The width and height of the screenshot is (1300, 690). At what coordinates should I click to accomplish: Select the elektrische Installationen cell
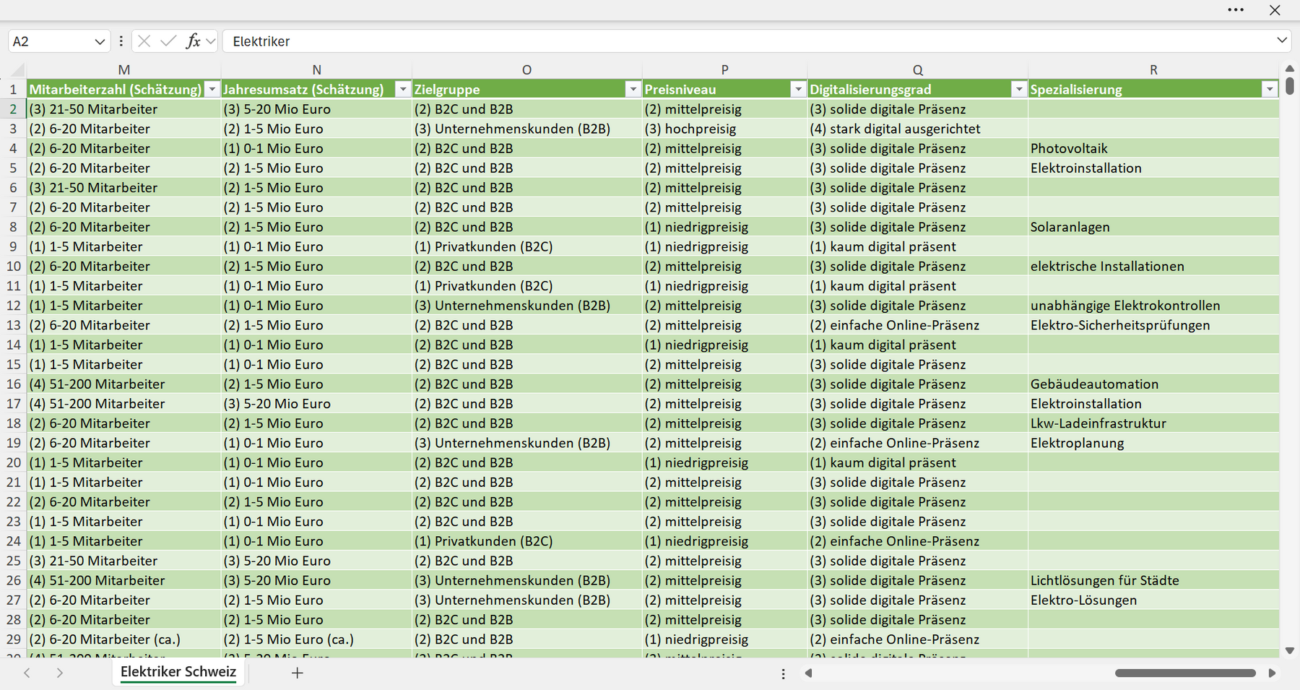1153,267
